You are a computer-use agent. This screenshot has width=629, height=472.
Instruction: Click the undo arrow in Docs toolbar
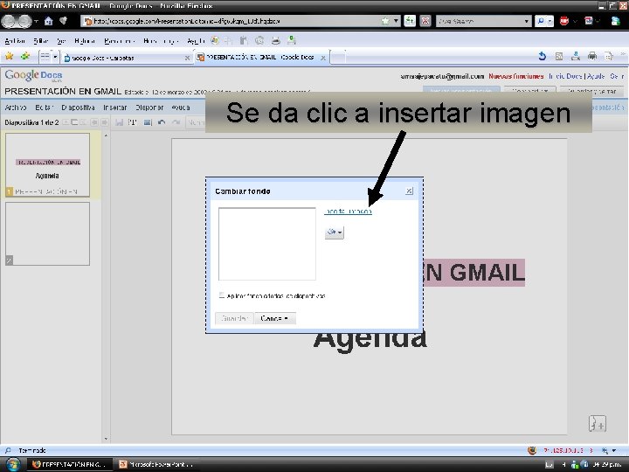click(162, 122)
